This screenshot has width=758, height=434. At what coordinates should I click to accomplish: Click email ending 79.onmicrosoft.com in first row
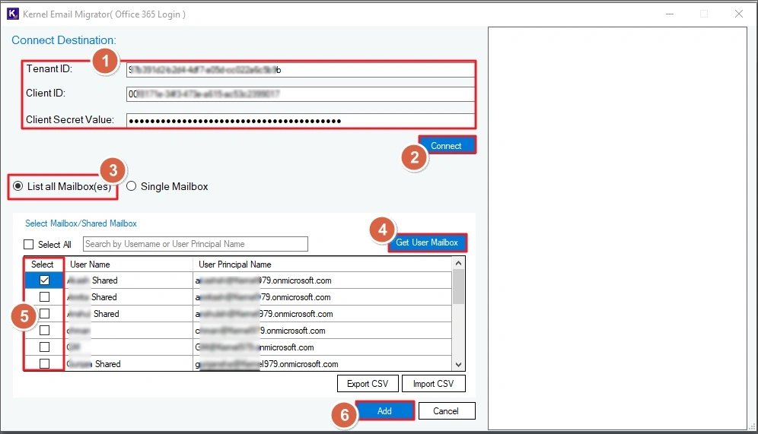pos(263,280)
